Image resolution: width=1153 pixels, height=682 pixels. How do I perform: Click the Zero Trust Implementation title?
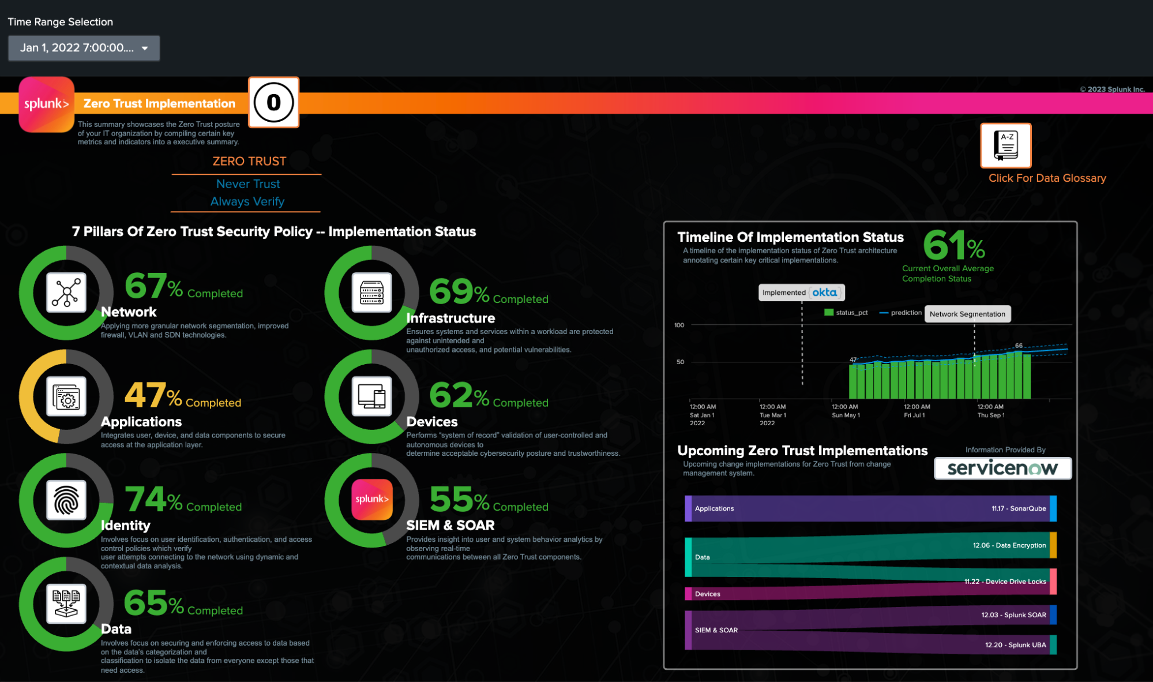tap(159, 104)
